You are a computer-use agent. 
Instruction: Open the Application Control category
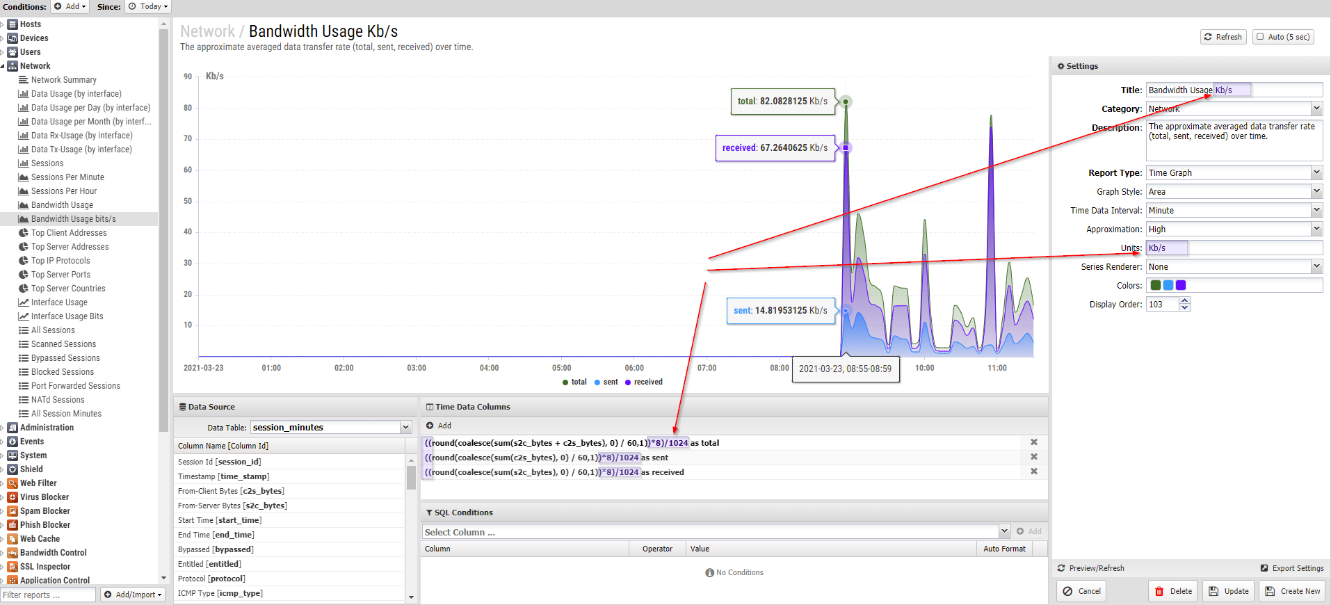(55, 581)
